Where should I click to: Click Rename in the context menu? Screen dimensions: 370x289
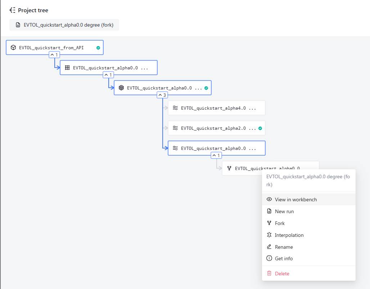284,247
